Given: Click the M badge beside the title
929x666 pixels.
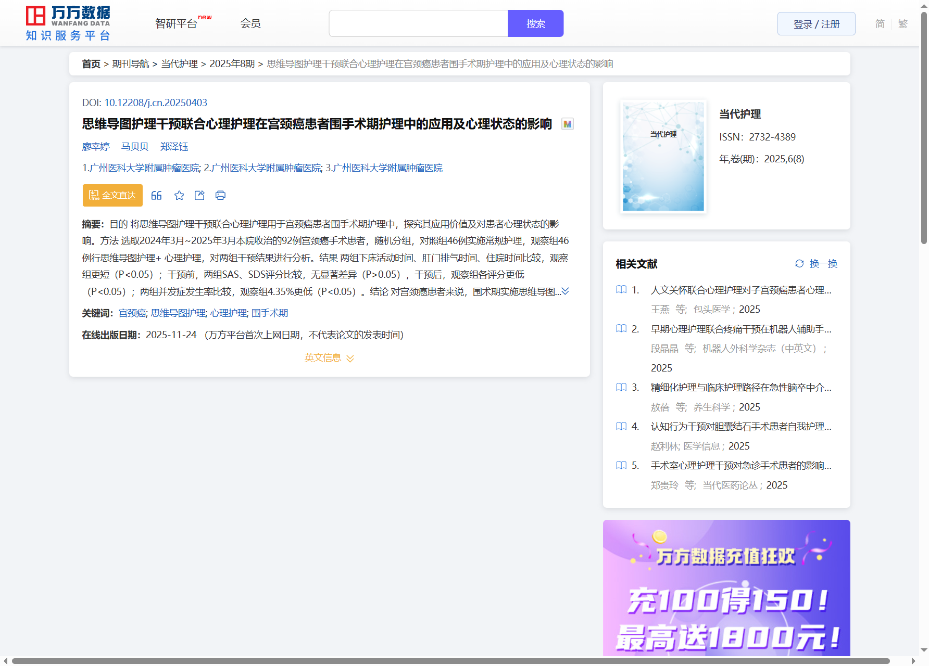Looking at the screenshot, I should click(x=568, y=124).
